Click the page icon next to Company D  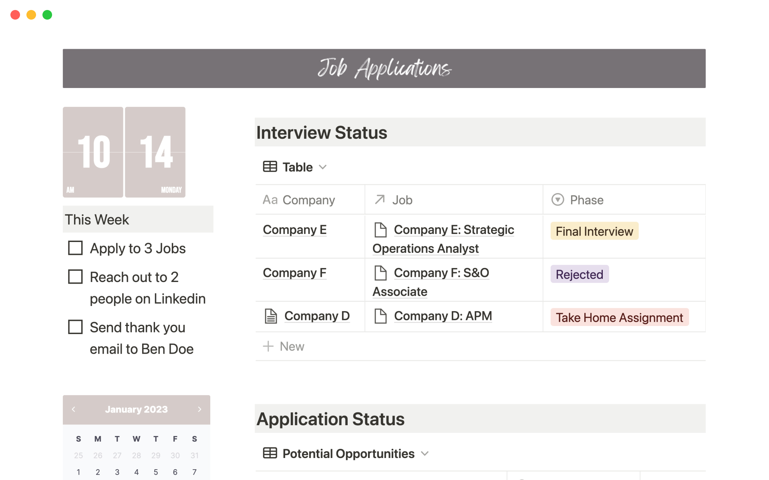[x=271, y=316]
